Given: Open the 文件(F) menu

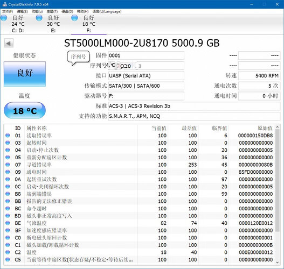Looking at the screenshot, I should (x=8, y=11).
